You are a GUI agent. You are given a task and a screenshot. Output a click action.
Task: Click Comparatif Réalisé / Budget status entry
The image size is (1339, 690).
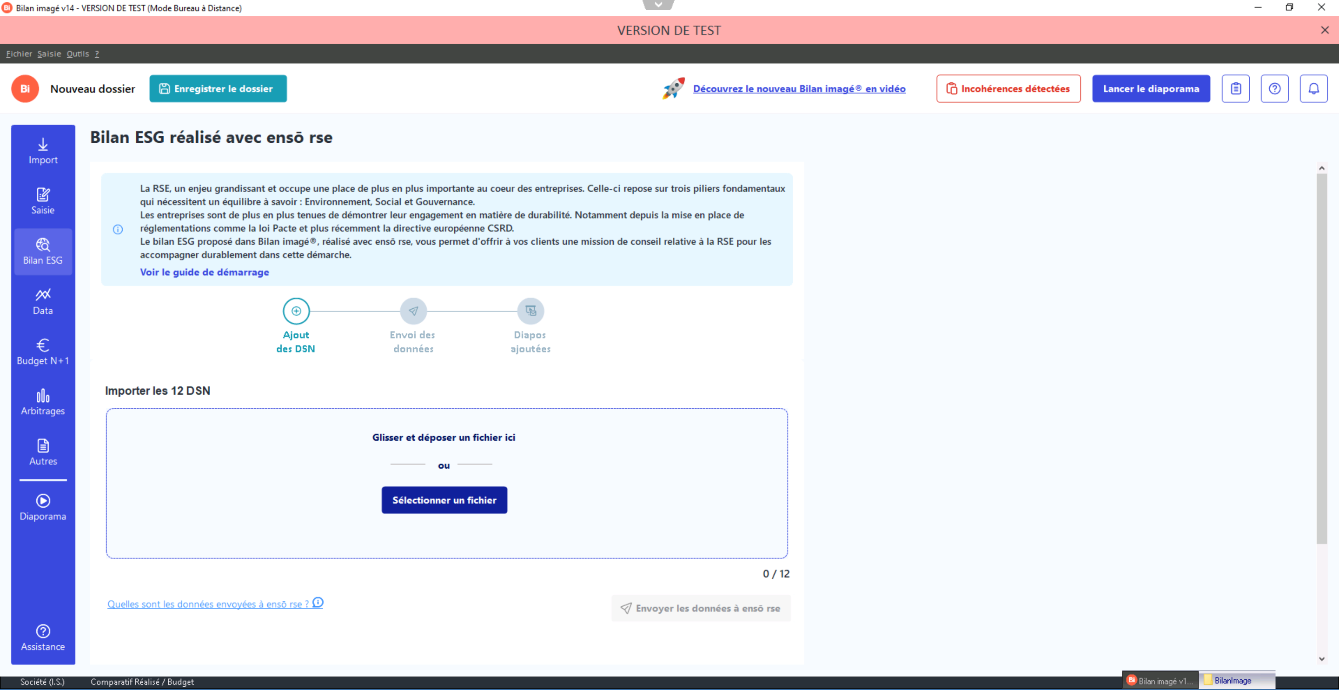(x=142, y=682)
